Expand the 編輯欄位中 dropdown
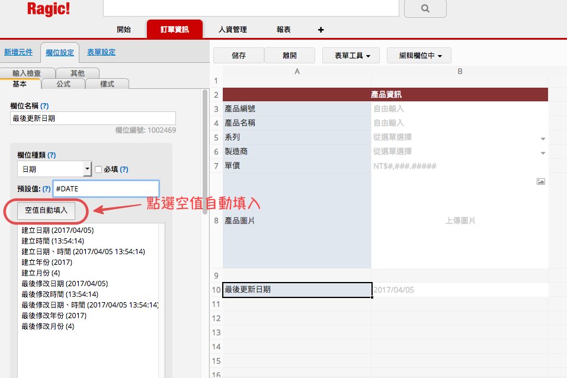 [x=419, y=56]
